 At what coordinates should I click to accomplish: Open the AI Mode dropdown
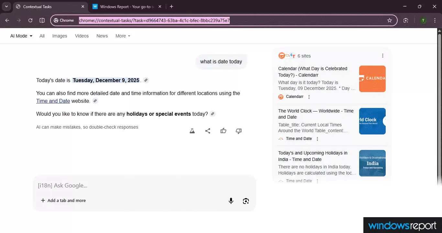click(x=21, y=36)
